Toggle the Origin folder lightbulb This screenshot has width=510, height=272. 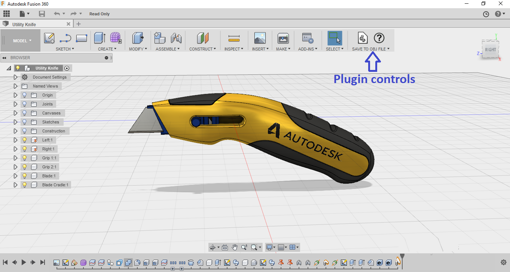click(25, 95)
